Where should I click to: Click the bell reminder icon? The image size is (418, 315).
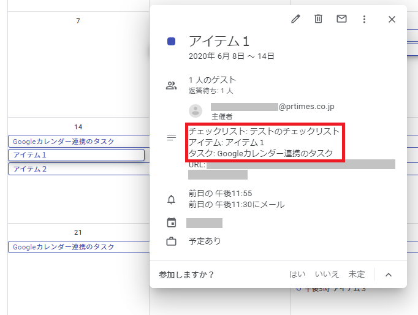(x=171, y=199)
